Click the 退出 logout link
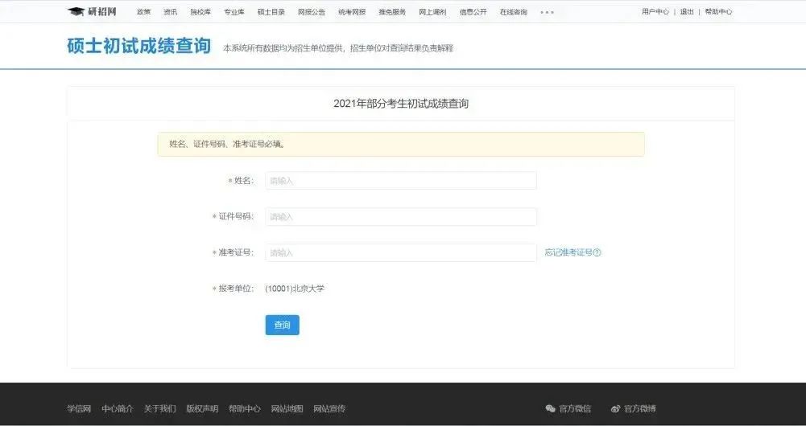Image resolution: width=806 pixels, height=426 pixels. (x=686, y=12)
